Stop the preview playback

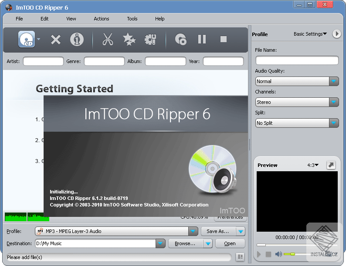tap(268, 254)
